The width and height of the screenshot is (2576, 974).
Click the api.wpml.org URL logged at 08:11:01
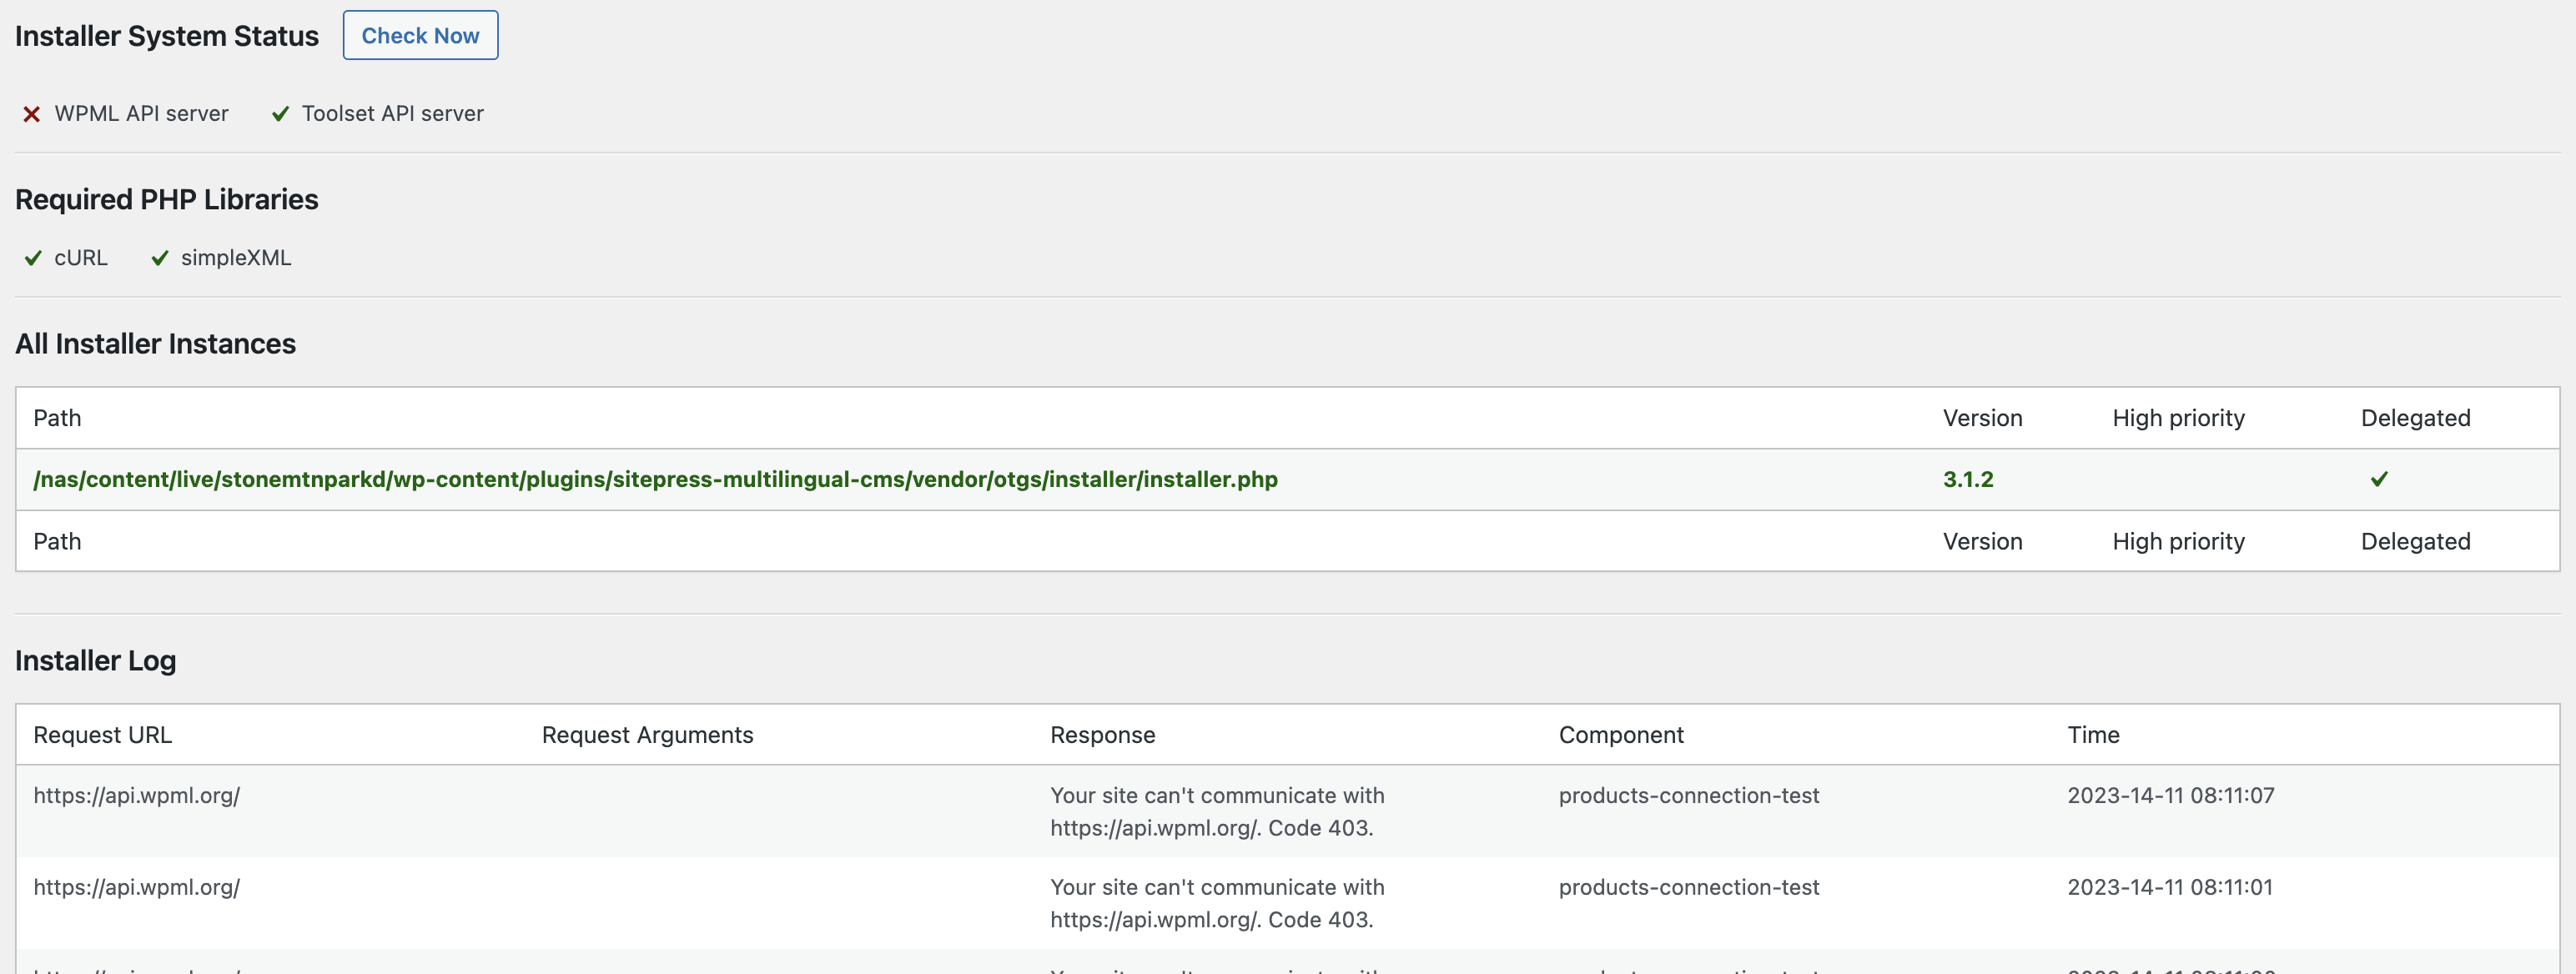[x=136, y=887]
